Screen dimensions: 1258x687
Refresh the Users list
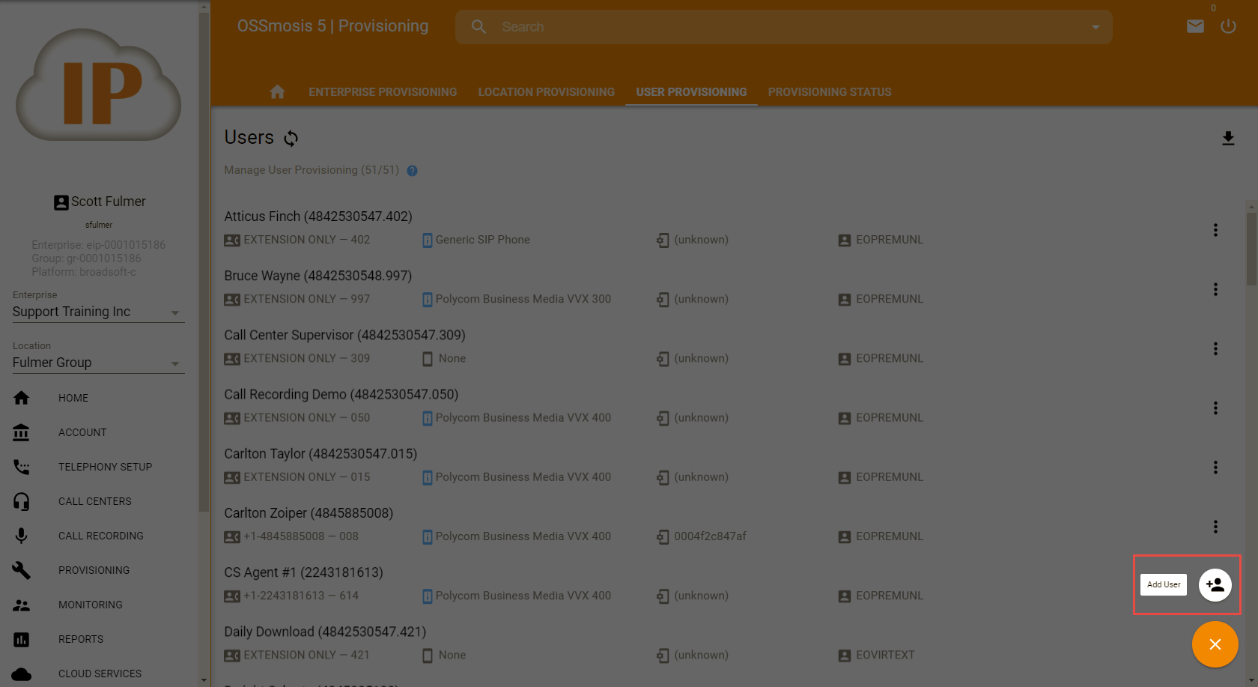291,139
